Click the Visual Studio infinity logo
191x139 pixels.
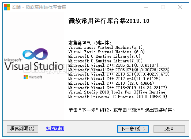pos(35,54)
